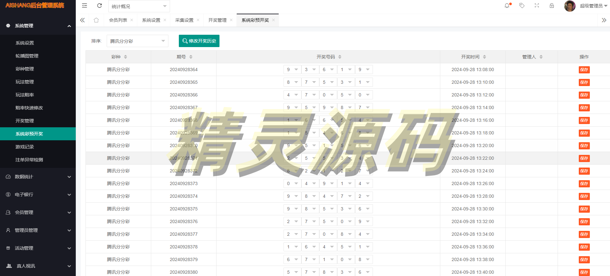Screen dimensions: 610x276
Task: Save the row for period 20240928364
Action: 584,70
